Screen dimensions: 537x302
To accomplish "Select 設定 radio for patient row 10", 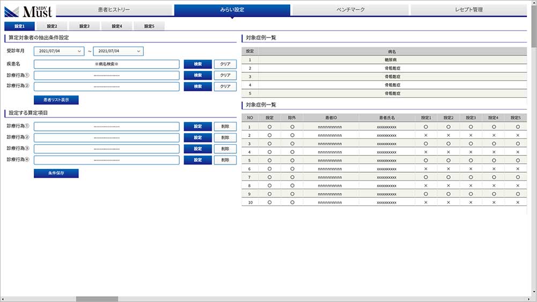I will [269, 202].
